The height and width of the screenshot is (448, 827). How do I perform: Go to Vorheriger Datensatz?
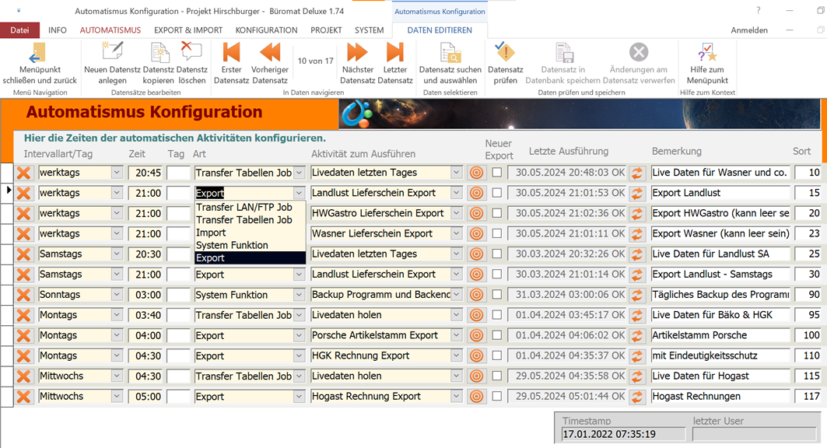(x=270, y=53)
